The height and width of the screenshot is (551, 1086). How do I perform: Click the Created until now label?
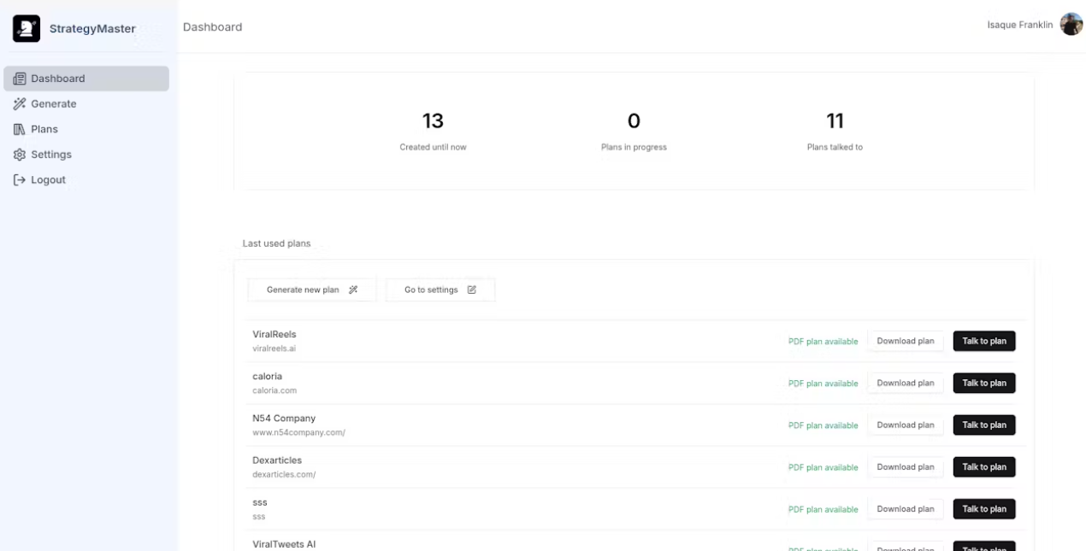click(433, 147)
